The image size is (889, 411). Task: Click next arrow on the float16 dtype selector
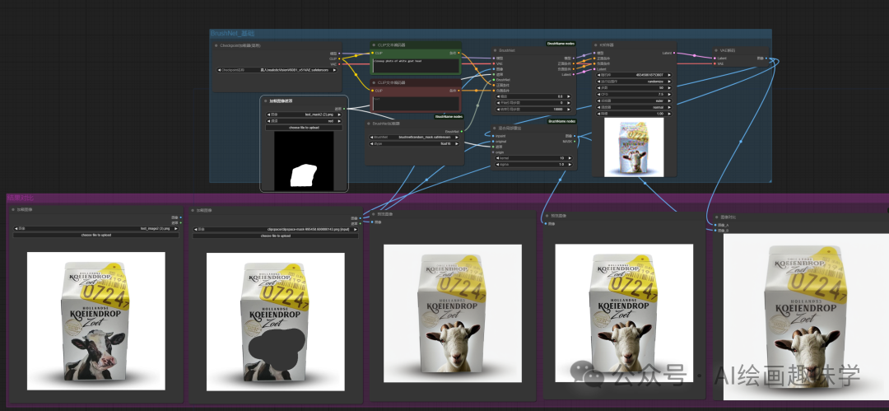[x=457, y=143]
